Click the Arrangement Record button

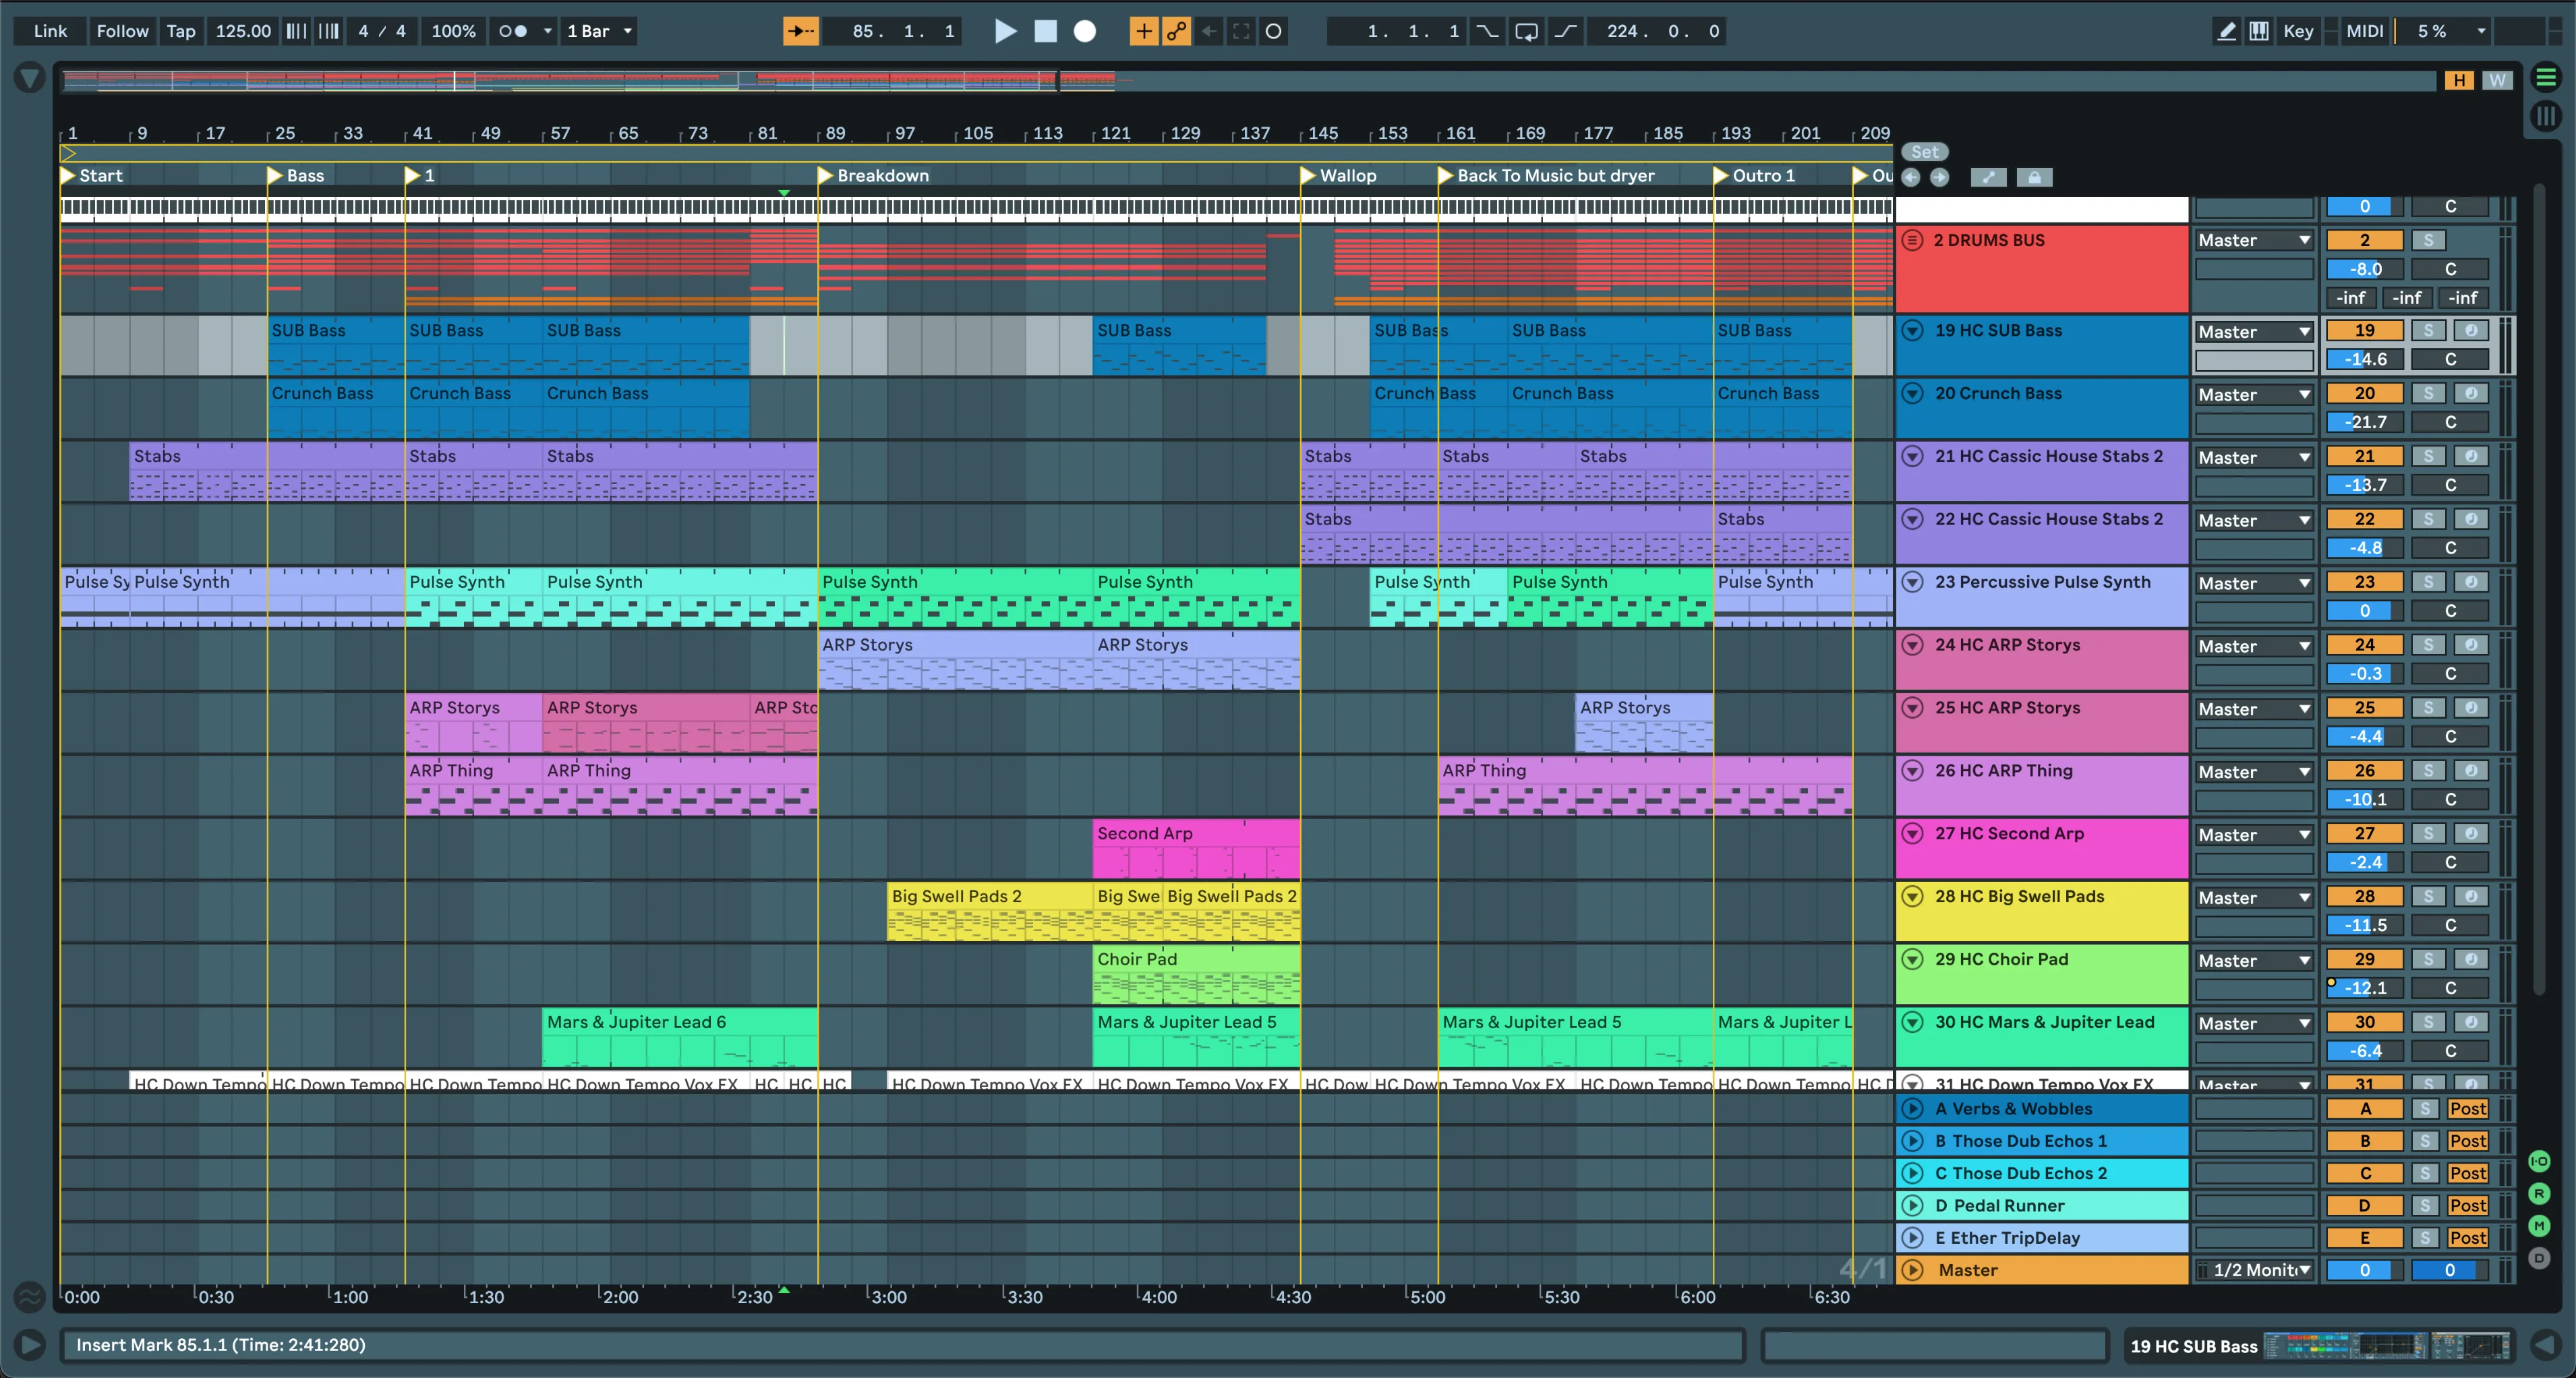click(1084, 31)
